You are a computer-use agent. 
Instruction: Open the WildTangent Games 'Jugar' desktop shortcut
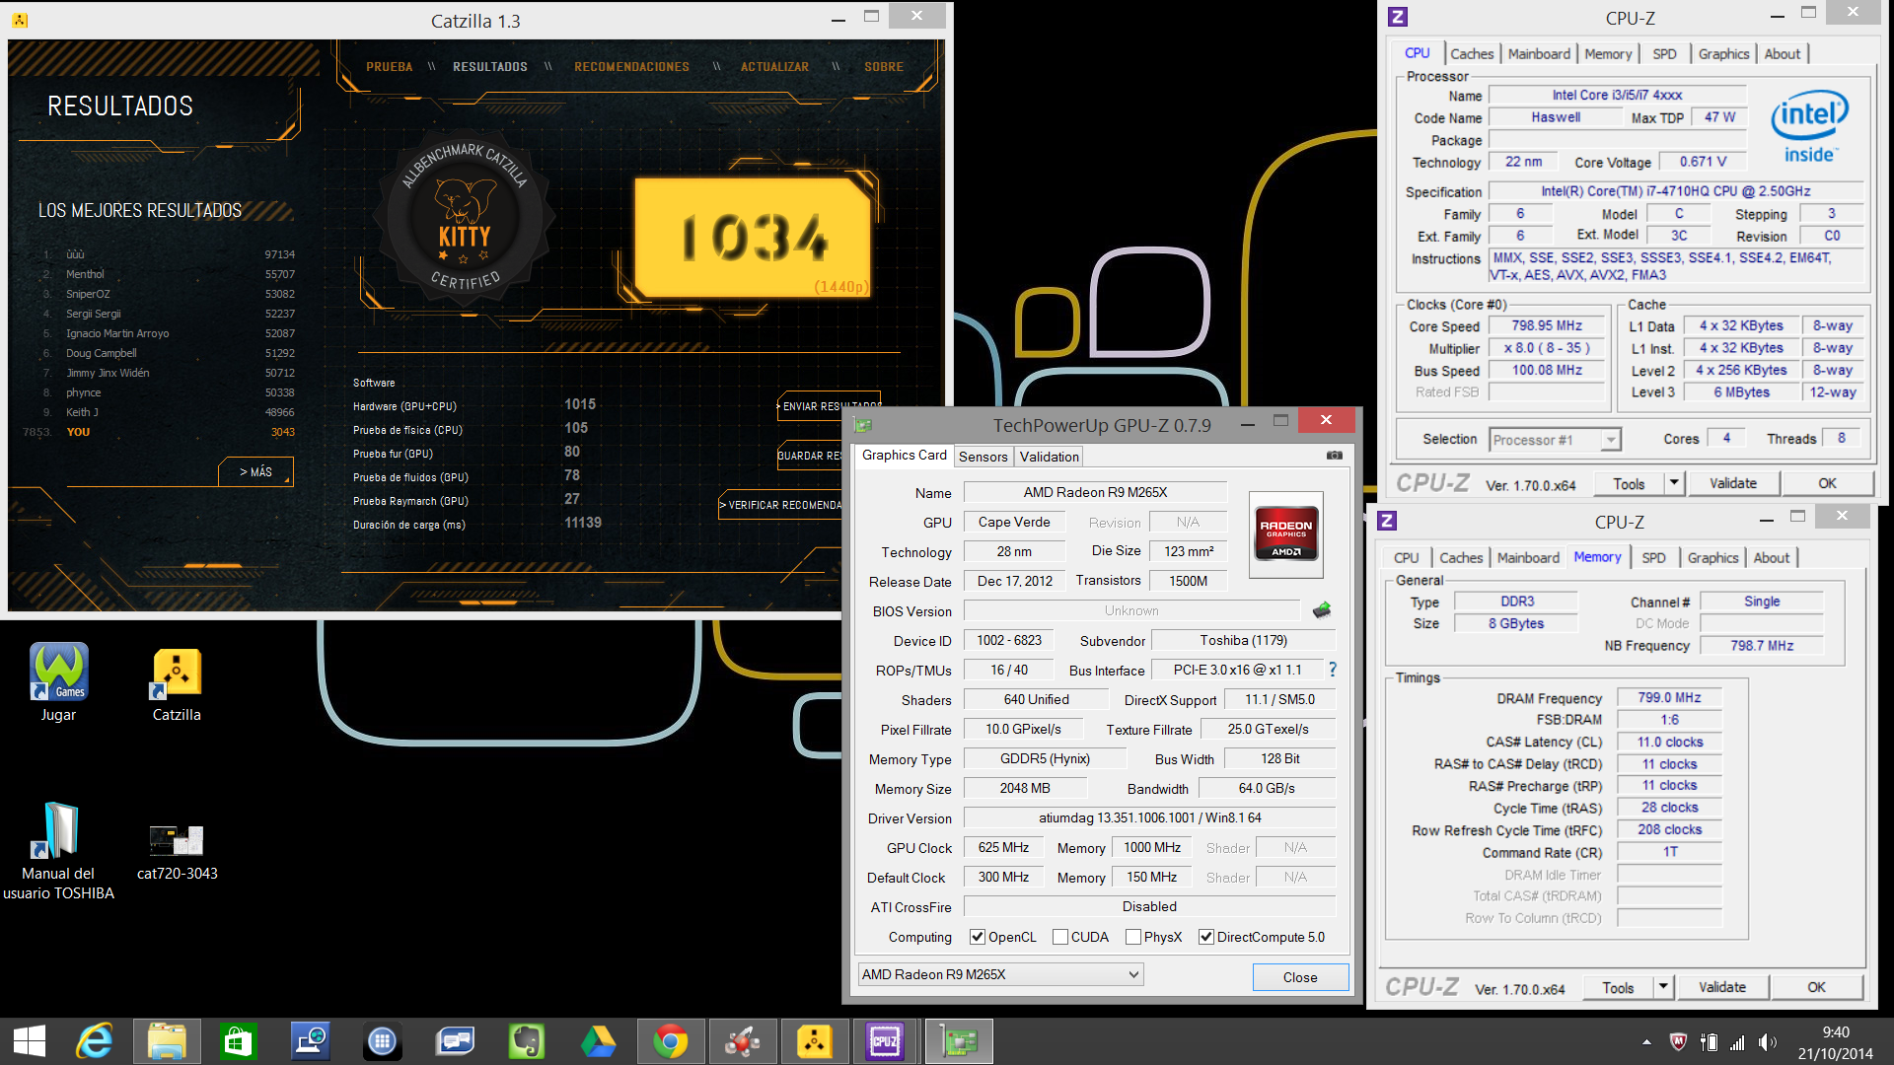pos(58,681)
